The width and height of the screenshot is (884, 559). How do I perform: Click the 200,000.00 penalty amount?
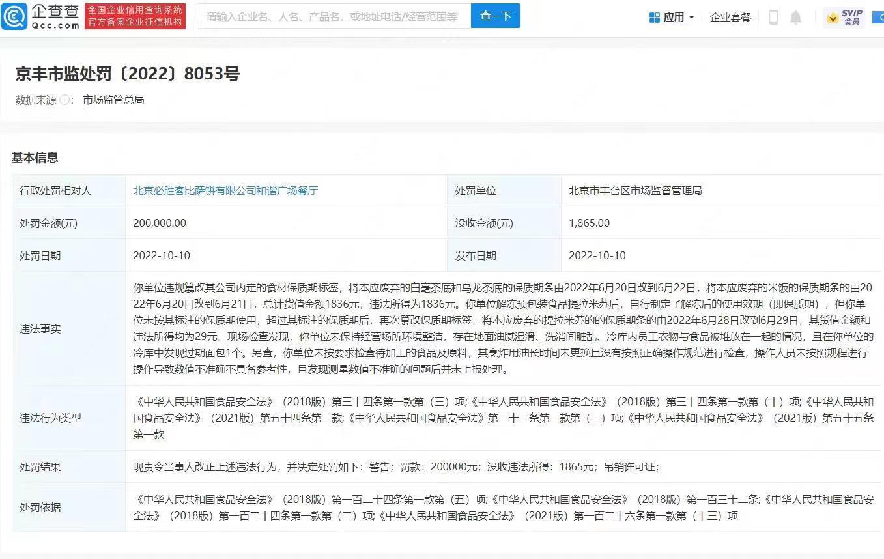coord(160,223)
